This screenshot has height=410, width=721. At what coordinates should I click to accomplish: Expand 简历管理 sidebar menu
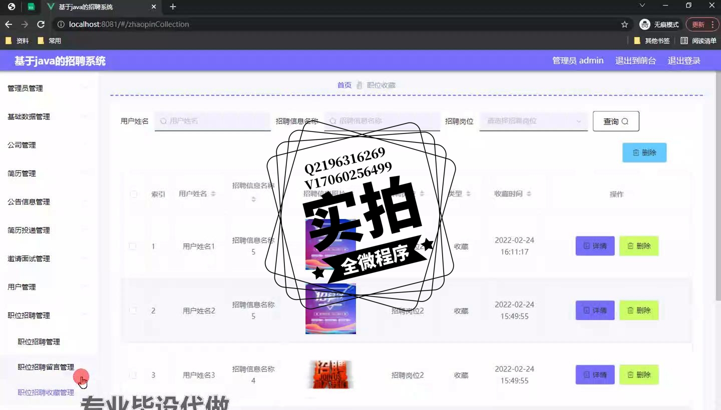pyautogui.click(x=49, y=173)
